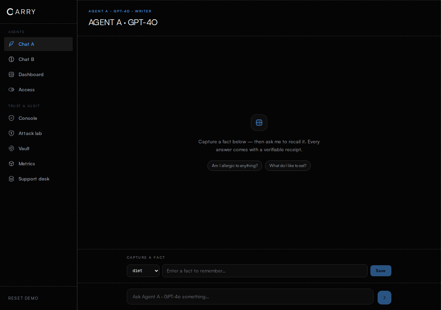Open the diet category dropdown
Viewport: 441px width, 310px height.
pos(143,271)
